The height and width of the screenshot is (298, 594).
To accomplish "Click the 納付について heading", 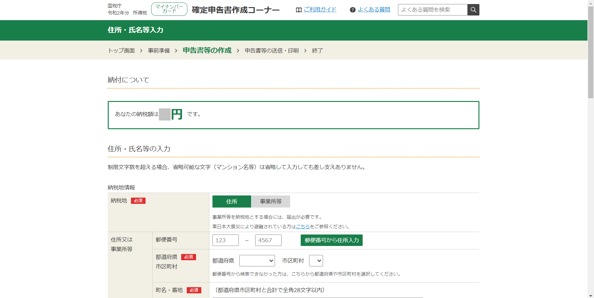I will (x=129, y=80).
